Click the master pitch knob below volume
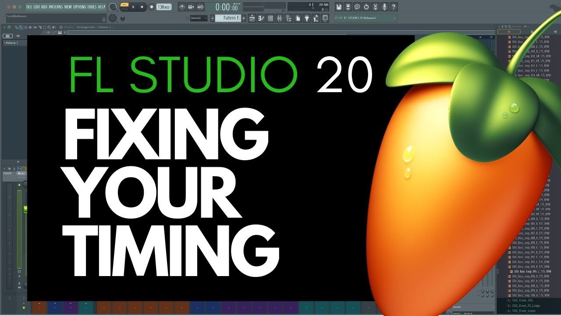The image size is (561, 316). click(x=113, y=18)
